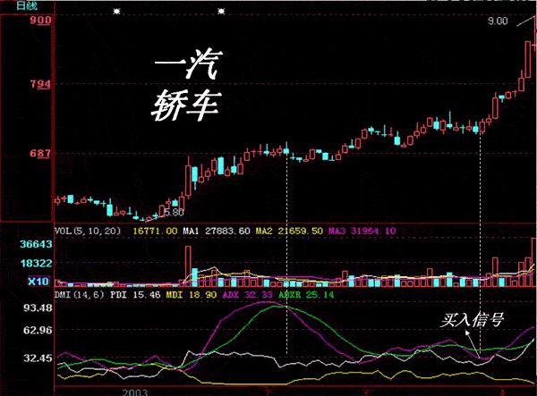Click the 2003 date axis label

135,392
